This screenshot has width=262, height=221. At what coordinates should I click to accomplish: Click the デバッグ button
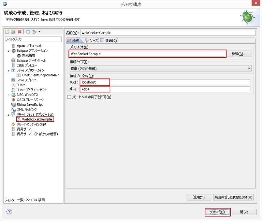(x=217, y=212)
